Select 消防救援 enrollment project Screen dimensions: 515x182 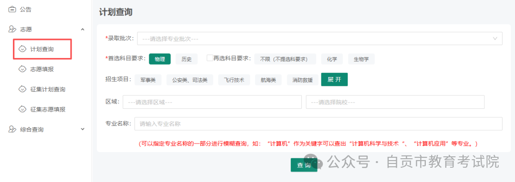point(302,80)
